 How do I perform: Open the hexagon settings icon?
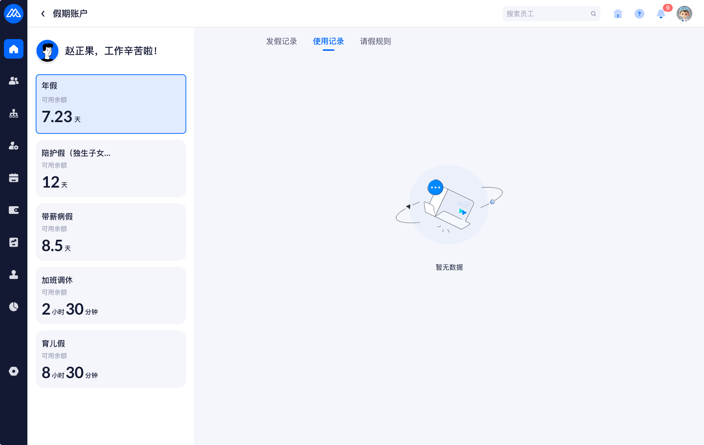(x=14, y=371)
